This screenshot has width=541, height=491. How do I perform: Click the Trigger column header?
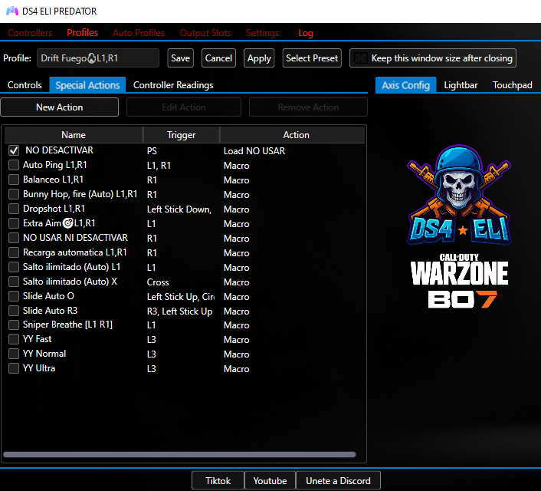pyautogui.click(x=182, y=135)
